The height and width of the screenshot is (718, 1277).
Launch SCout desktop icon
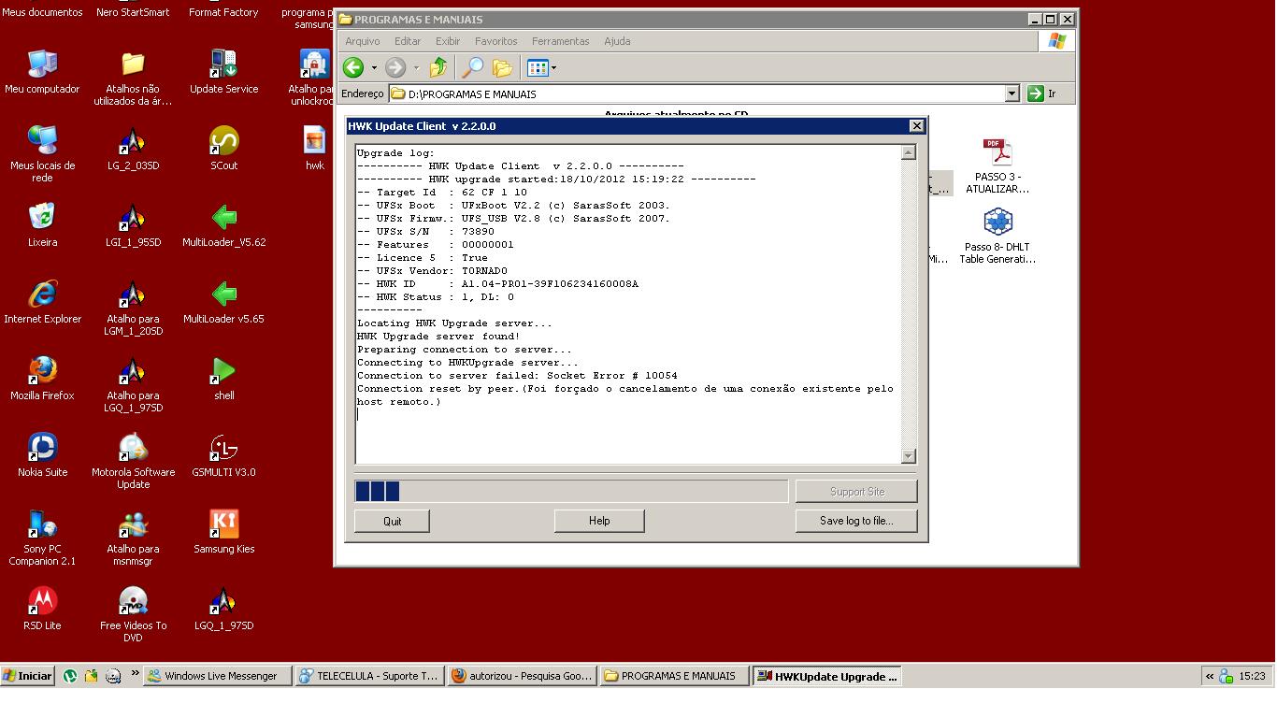223,149
